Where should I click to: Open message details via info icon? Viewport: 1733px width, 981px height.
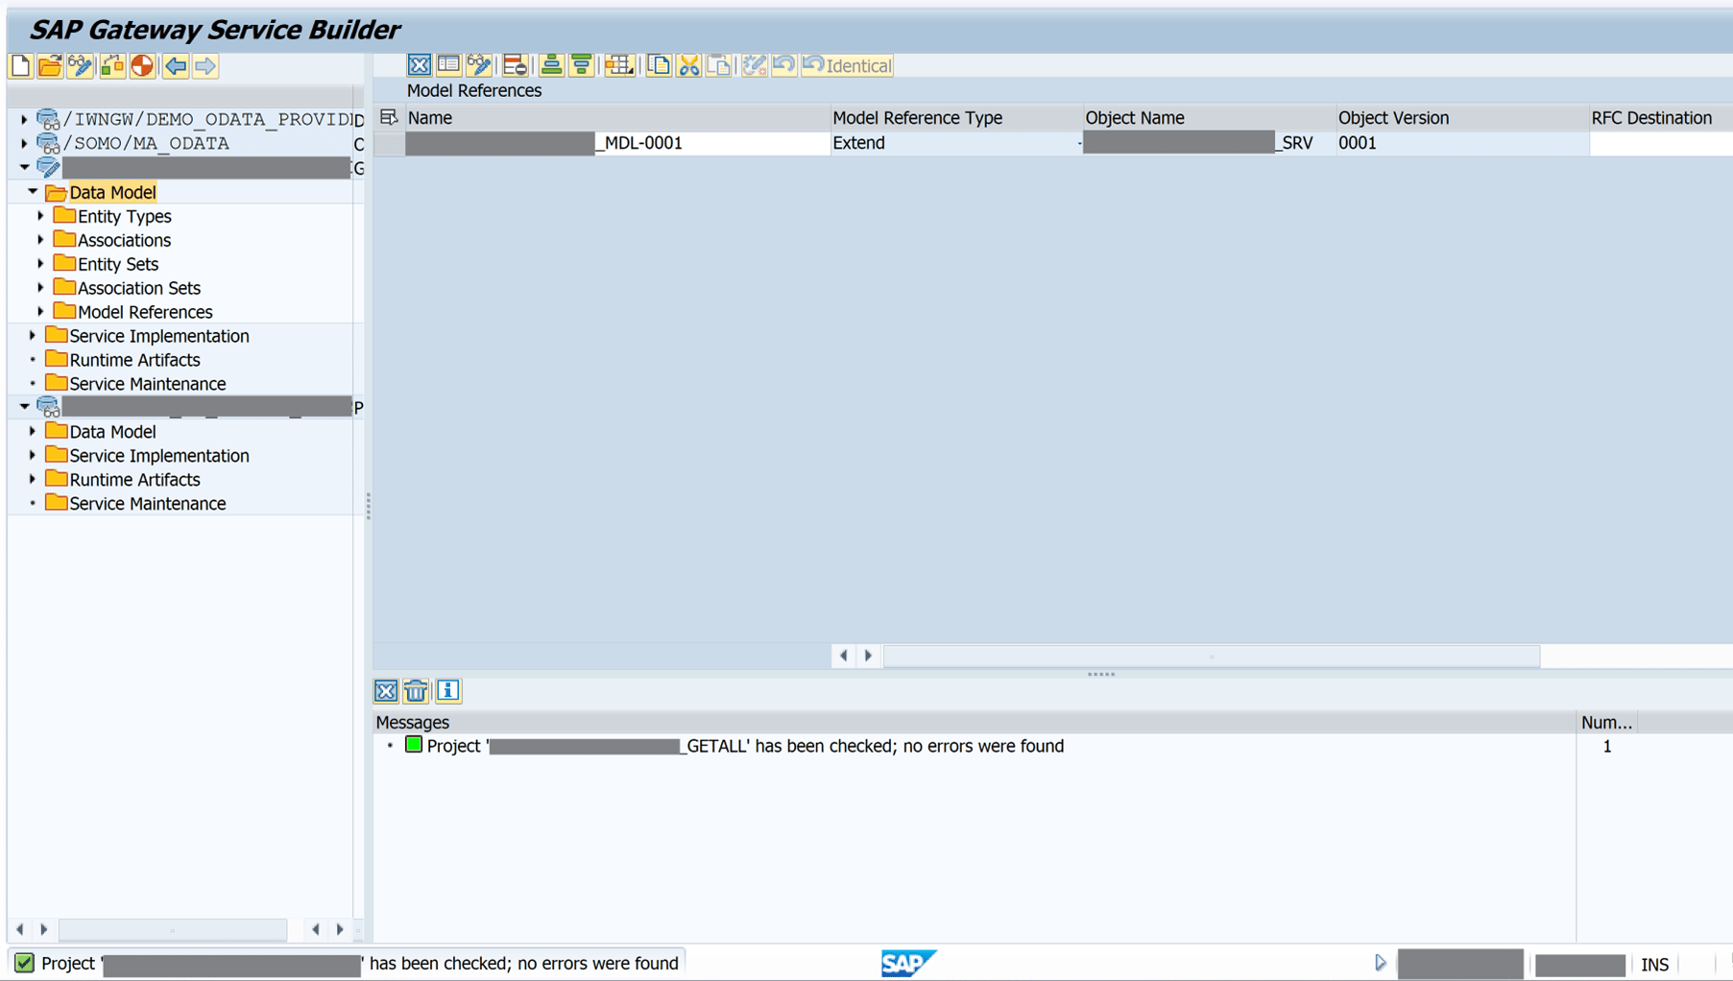(x=446, y=690)
